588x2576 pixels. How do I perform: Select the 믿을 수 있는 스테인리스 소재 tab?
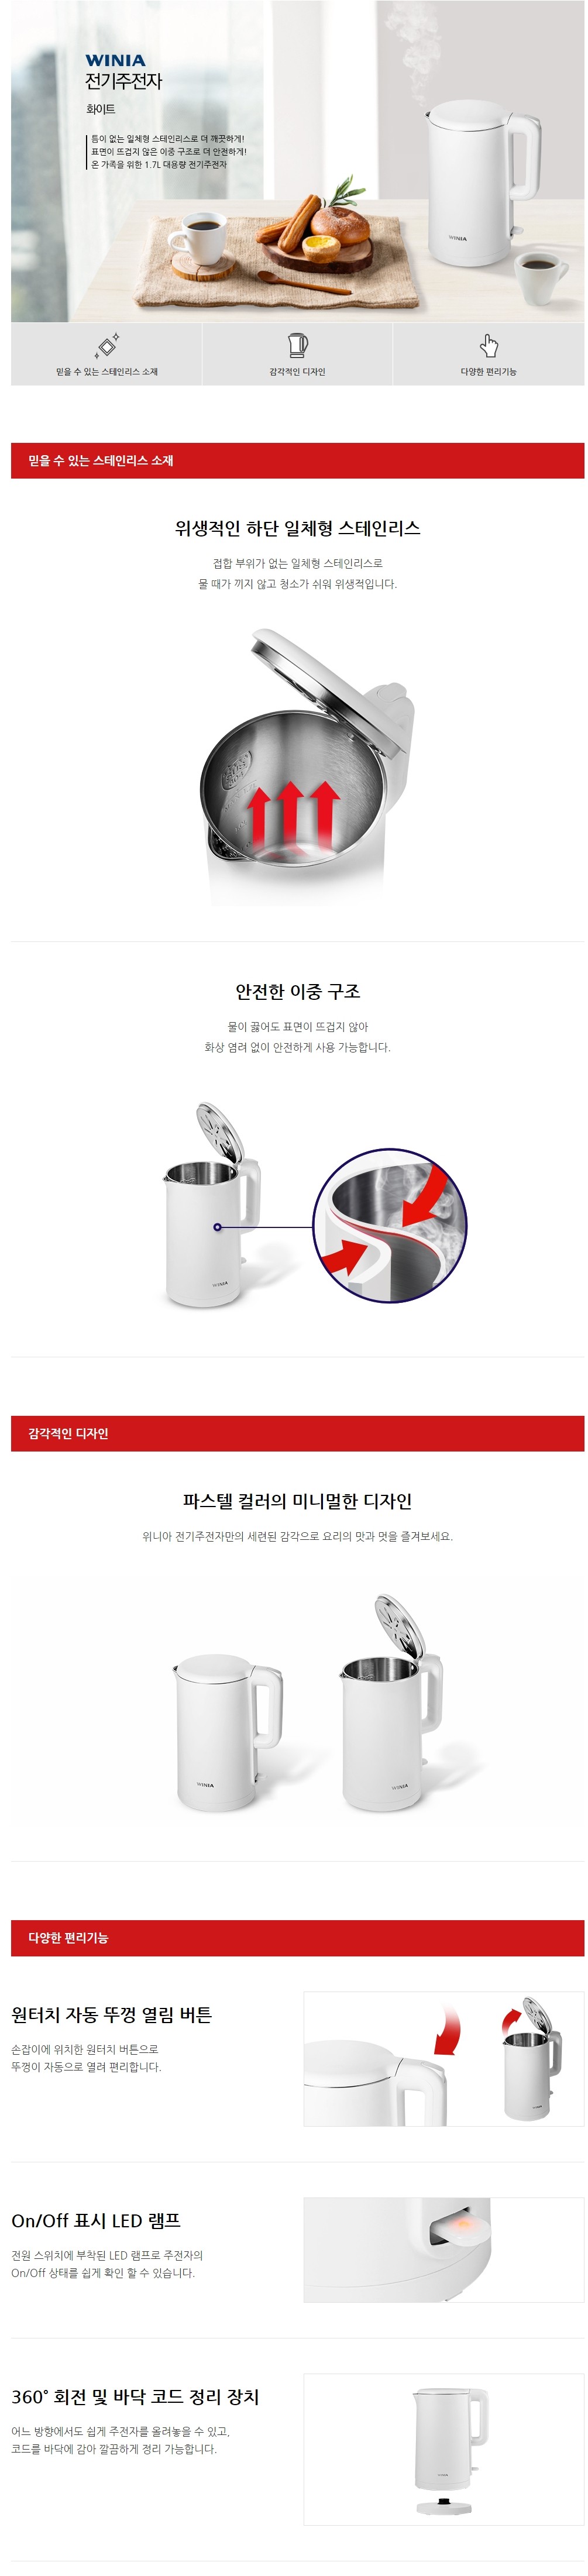[106, 354]
